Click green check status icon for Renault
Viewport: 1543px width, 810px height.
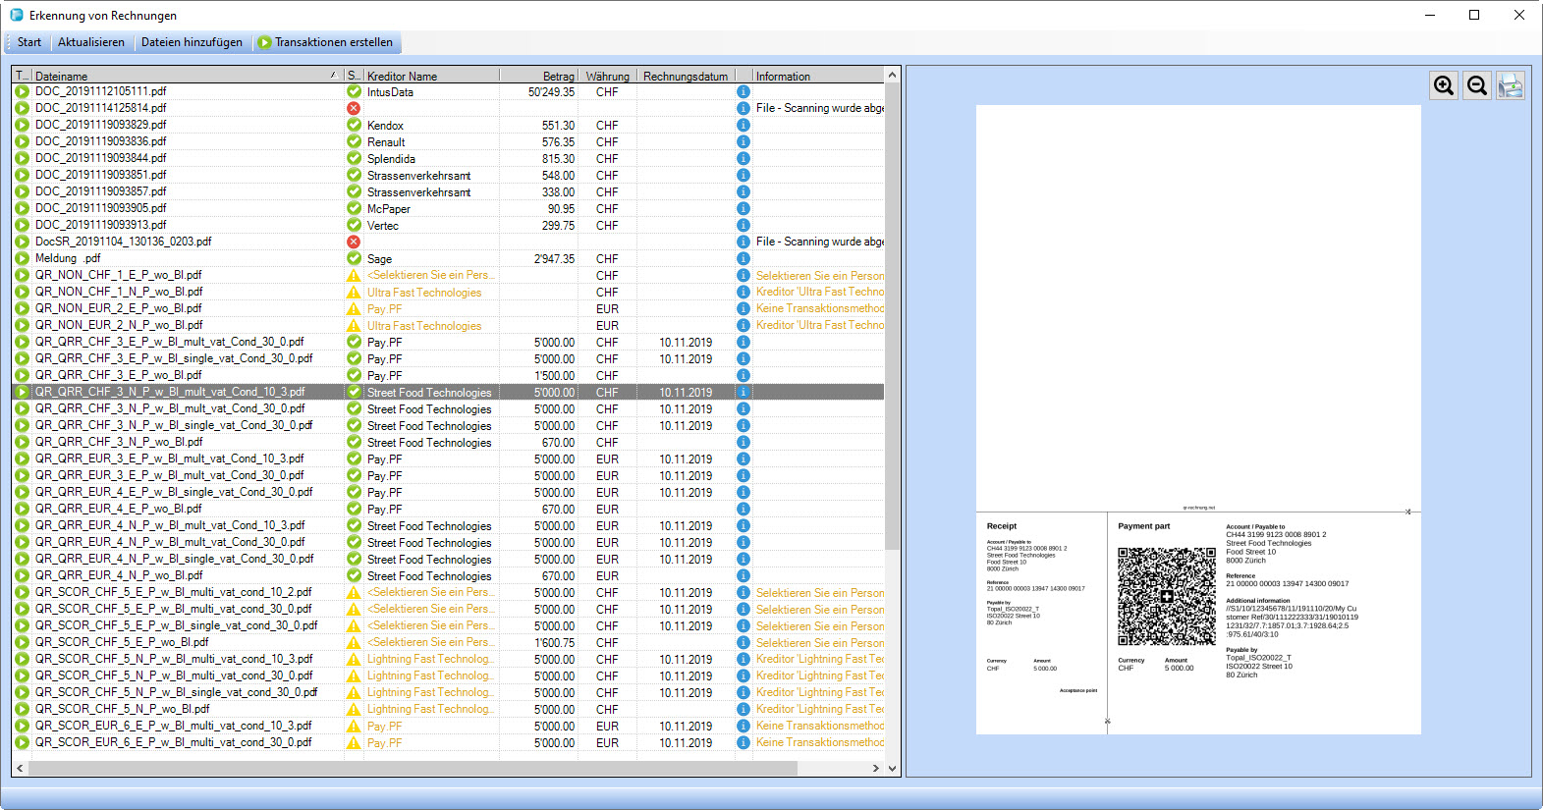pyautogui.click(x=354, y=142)
